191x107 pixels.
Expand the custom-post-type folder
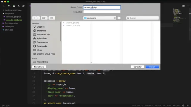13,10
